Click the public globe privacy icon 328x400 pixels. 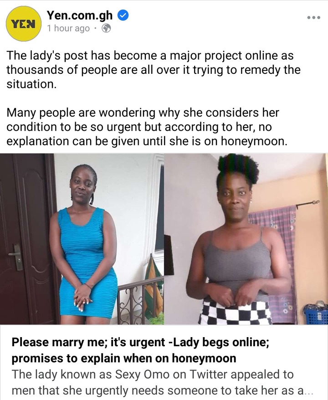click(x=106, y=28)
